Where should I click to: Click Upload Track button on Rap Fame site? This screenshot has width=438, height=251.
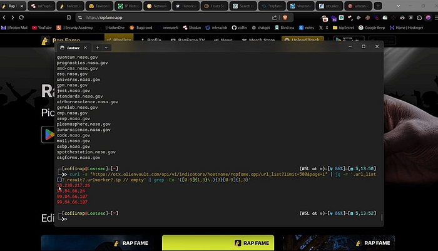pyautogui.click(x=303, y=40)
